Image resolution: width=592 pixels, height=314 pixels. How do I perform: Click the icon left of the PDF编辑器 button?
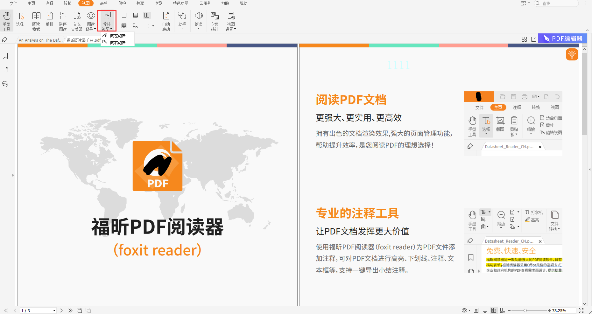534,39
